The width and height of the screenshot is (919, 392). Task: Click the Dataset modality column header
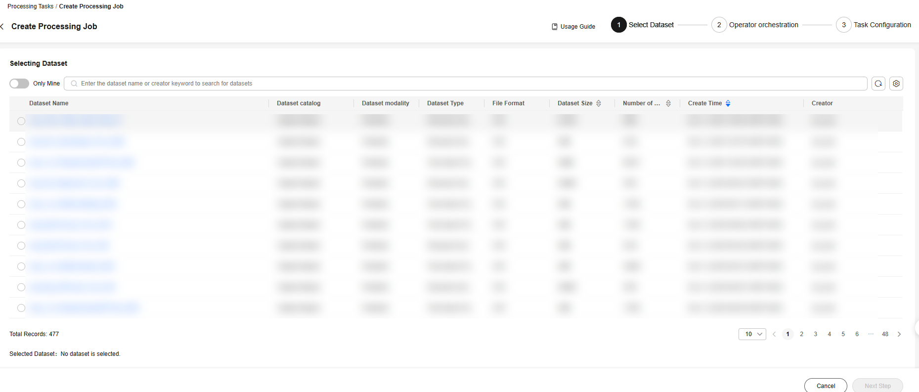pyautogui.click(x=386, y=103)
